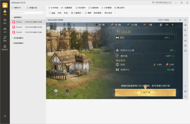This screenshot has width=190, height=124.
Task: Select Device1 in the device list
Action: (x=28, y=22)
